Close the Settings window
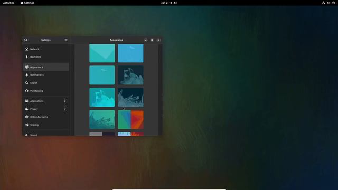This screenshot has width=338, height=190. (x=158, y=40)
